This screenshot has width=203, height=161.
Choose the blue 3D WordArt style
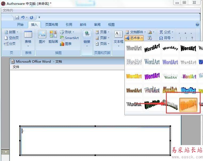[x=188, y=90]
